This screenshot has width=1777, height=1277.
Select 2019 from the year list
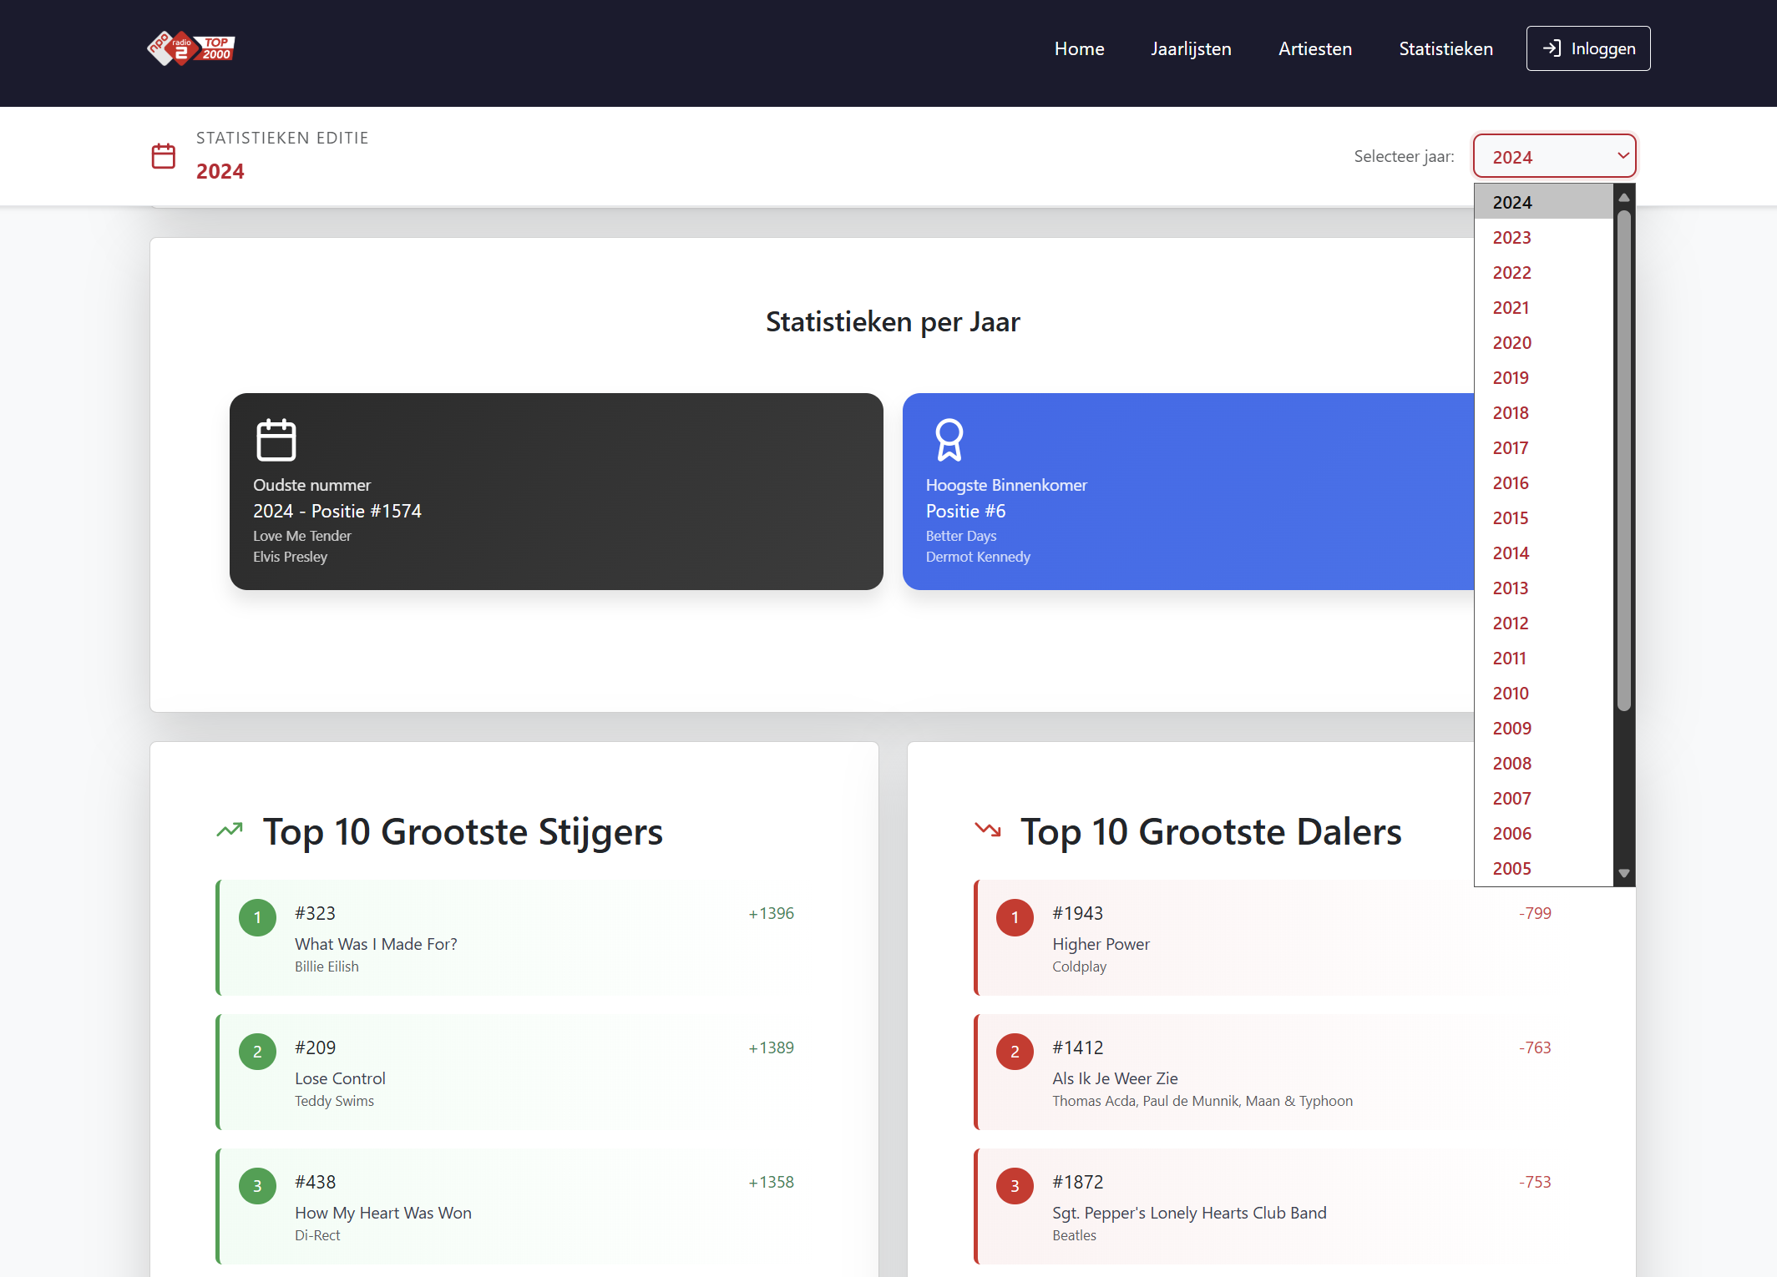(1511, 378)
